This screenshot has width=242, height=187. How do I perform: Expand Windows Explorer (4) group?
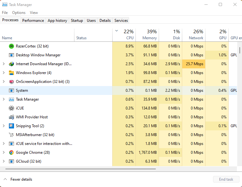pyautogui.click(x=4, y=73)
